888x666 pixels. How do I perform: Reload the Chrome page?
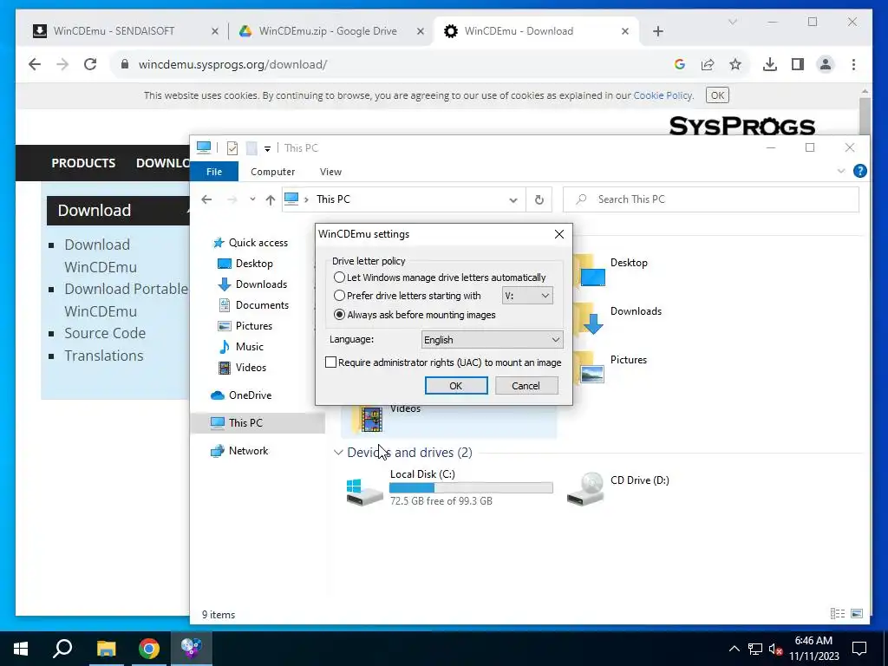[90, 64]
